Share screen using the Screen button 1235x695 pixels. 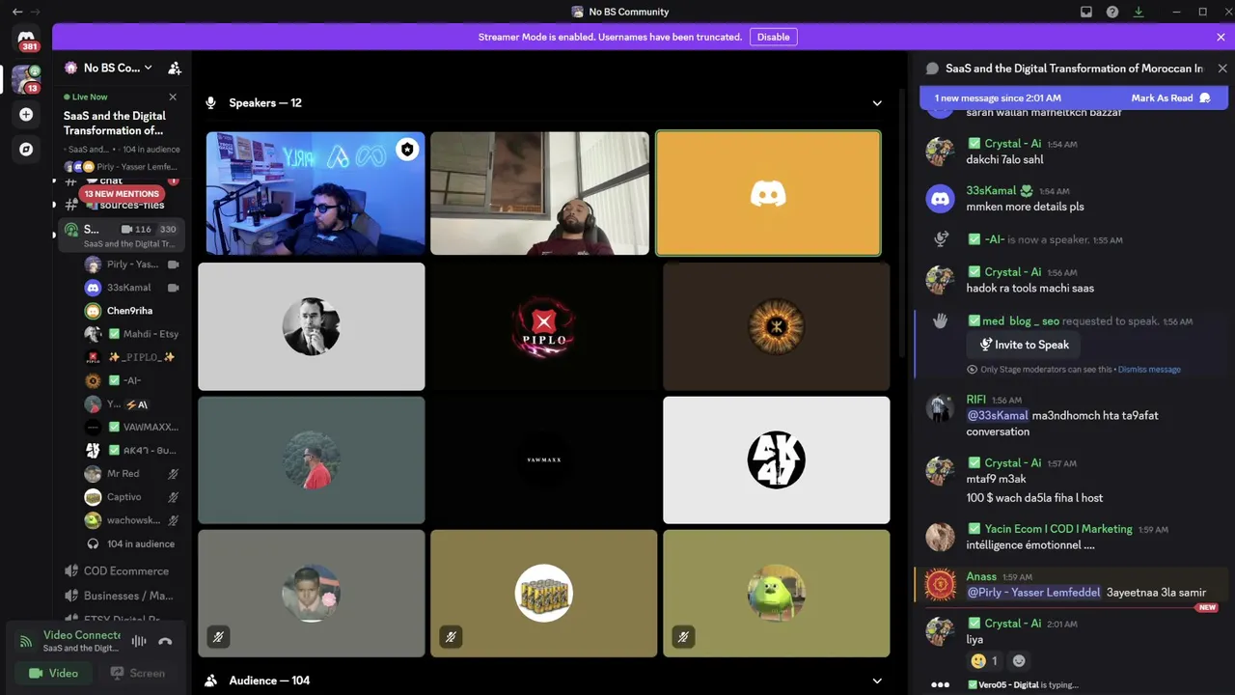[137, 673]
